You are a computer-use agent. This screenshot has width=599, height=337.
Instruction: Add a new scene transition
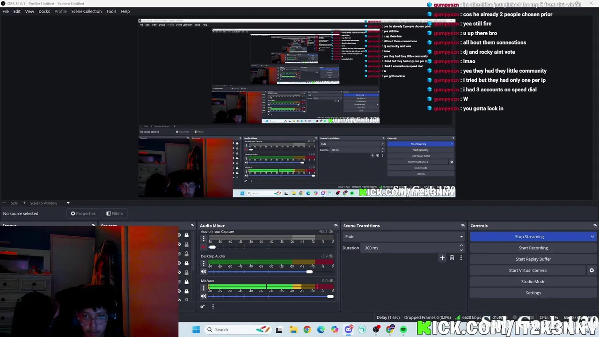442,258
